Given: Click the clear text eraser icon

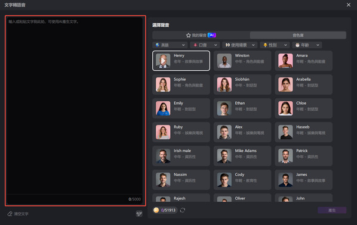Looking at the screenshot, I should coord(10,214).
